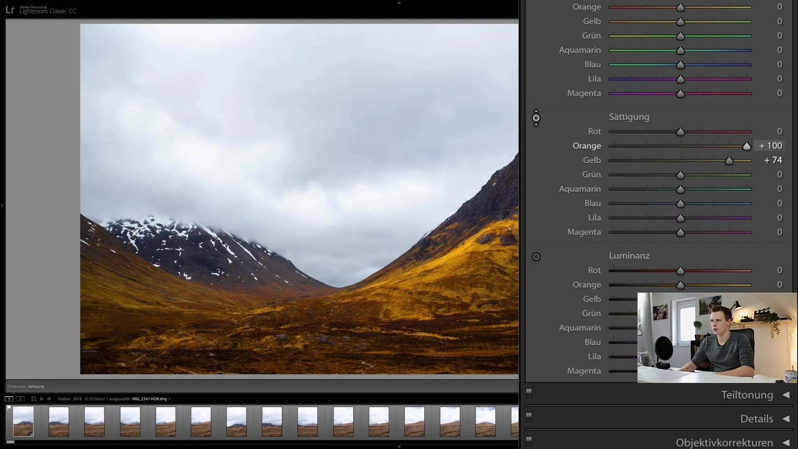Click the Sättigung Aquamarin slider handle
The height and width of the screenshot is (449, 798).
point(680,190)
